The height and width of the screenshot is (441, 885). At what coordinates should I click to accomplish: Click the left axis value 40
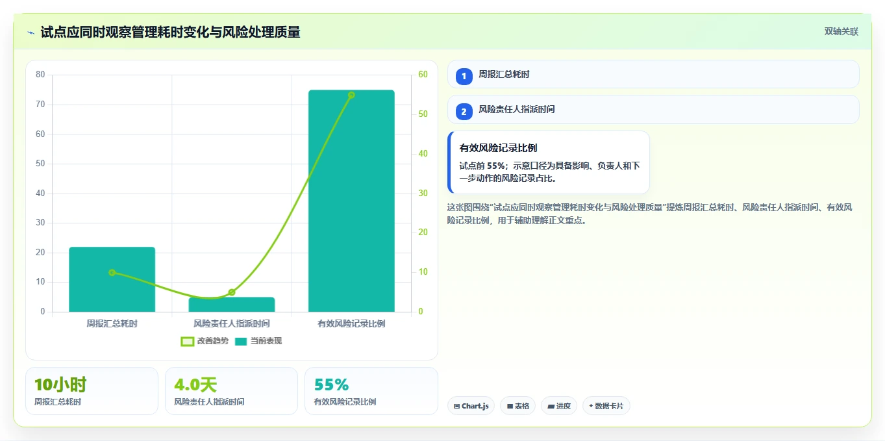click(x=40, y=193)
